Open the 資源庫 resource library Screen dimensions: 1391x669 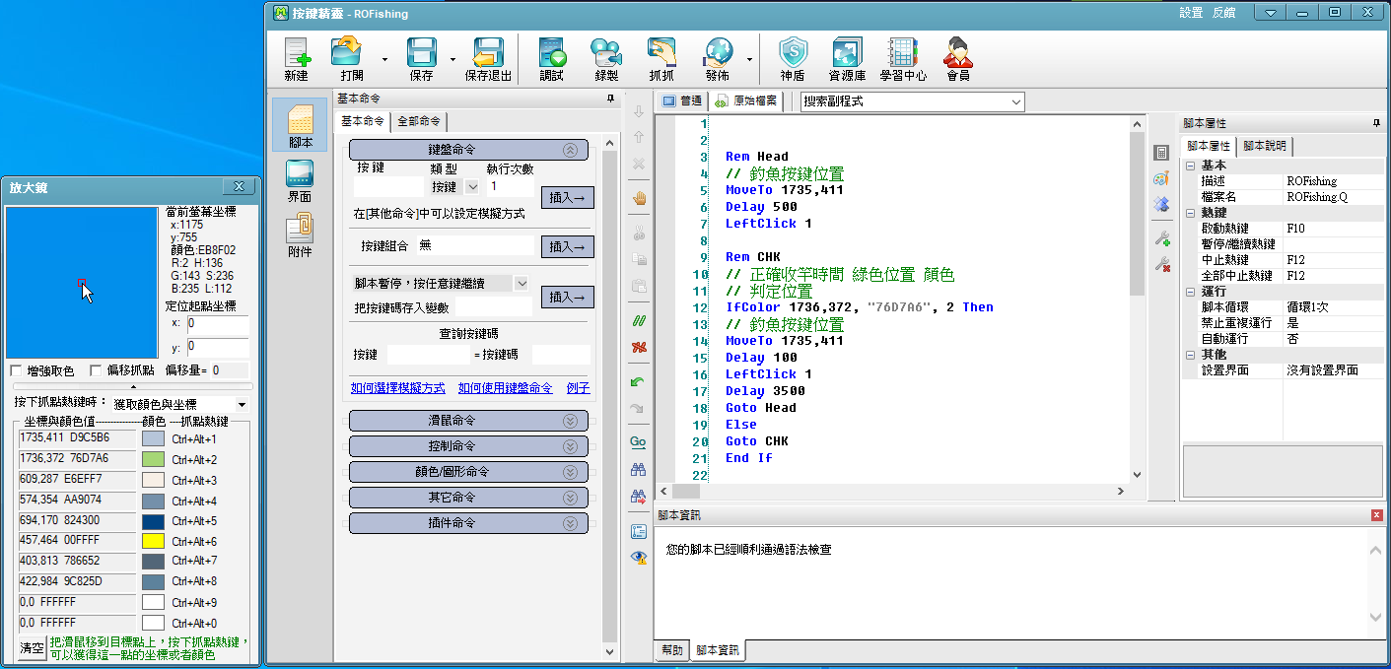[847, 59]
